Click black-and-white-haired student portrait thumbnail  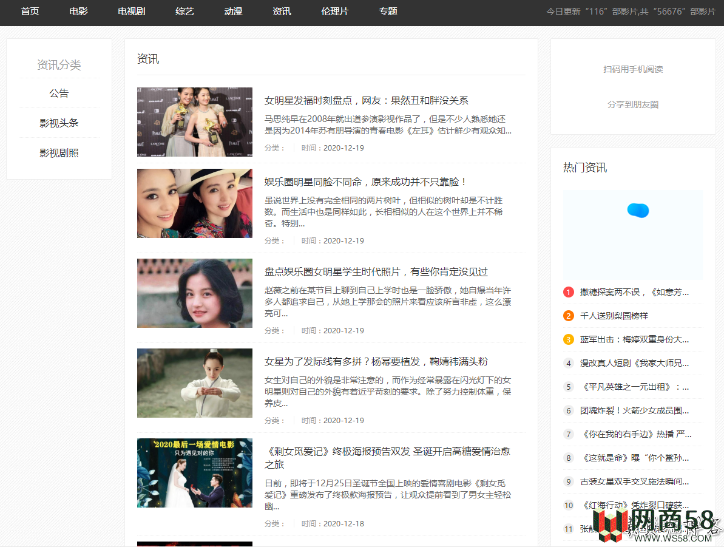pos(195,293)
